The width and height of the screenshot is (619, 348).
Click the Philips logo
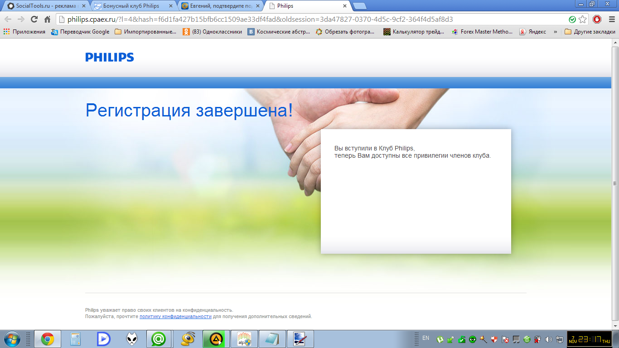point(110,57)
